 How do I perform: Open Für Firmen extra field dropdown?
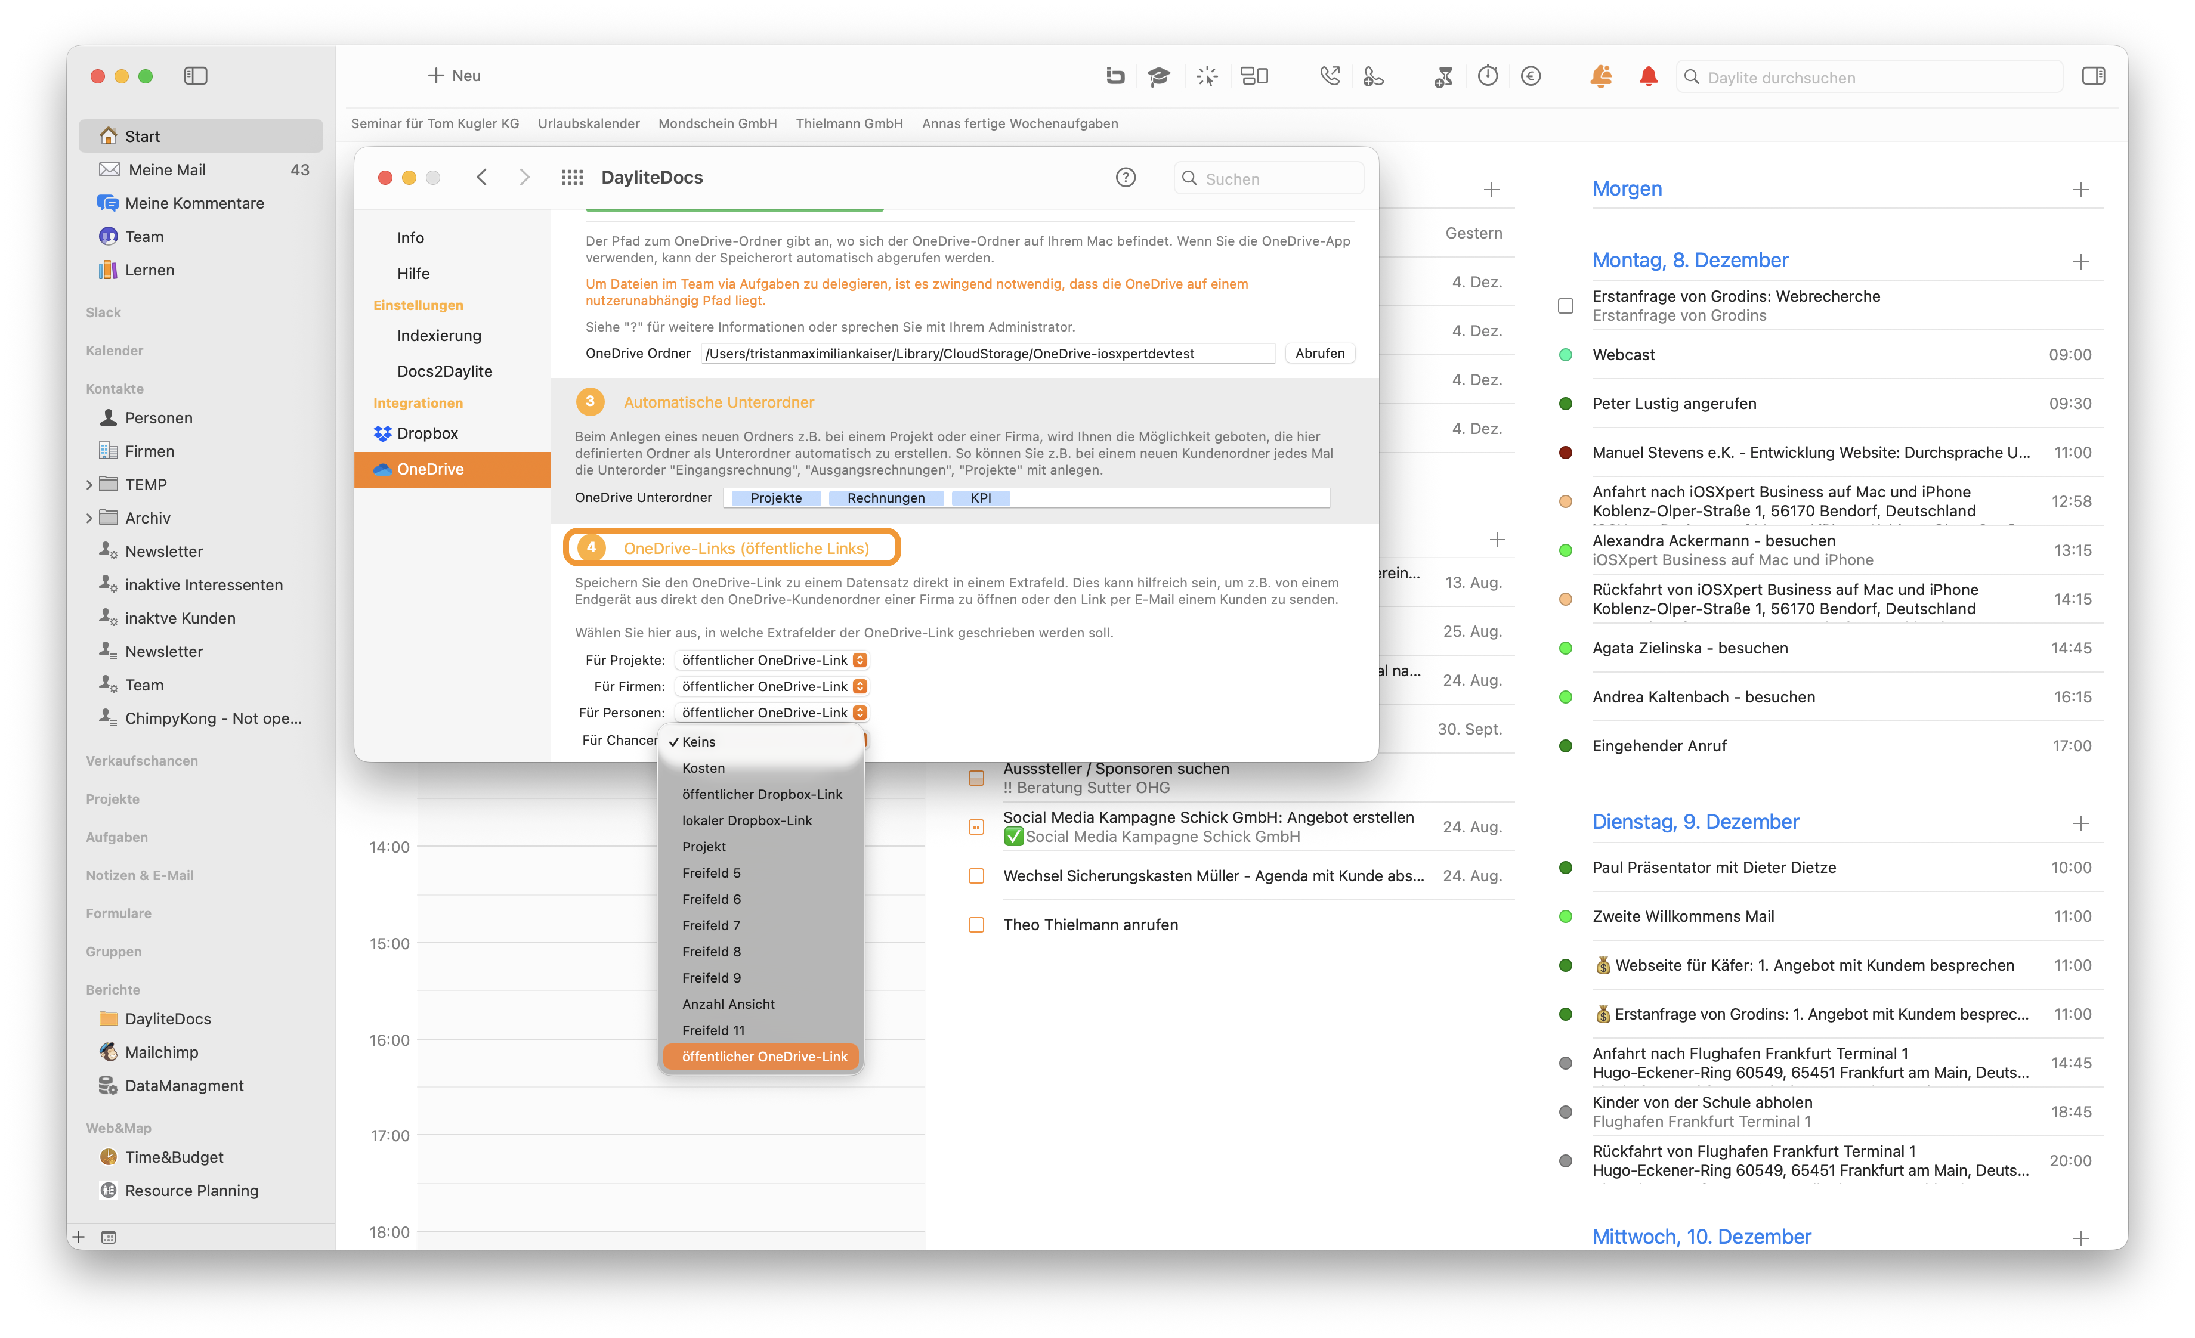pos(771,686)
